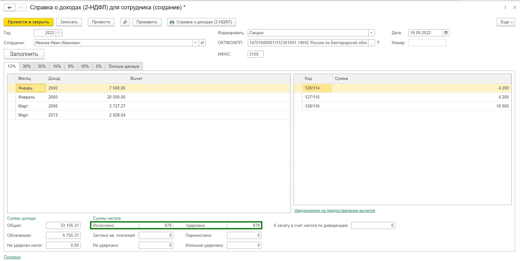Click the Исчислено field with 878

pyautogui.click(x=156, y=226)
